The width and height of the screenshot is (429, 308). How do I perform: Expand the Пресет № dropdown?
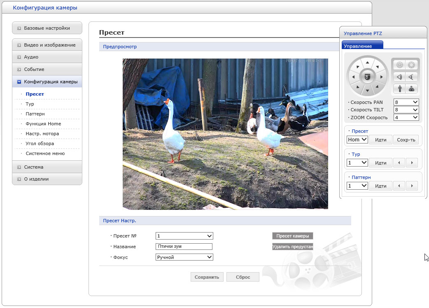pos(184,236)
